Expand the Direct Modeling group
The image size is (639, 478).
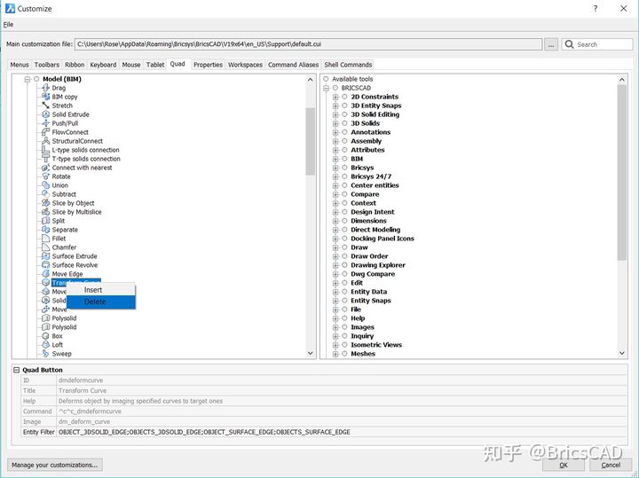point(335,230)
